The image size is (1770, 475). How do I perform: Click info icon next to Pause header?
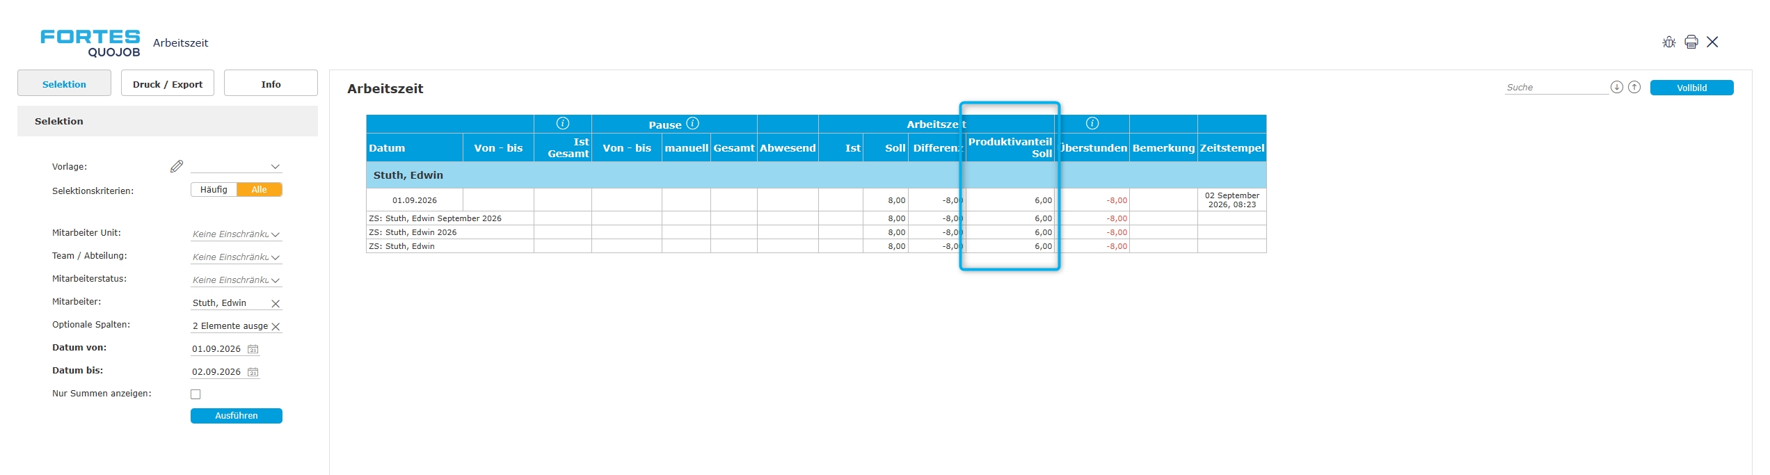point(692,123)
